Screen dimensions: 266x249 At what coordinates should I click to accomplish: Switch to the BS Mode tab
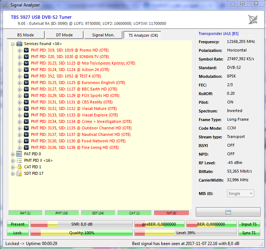[x=26, y=35]
